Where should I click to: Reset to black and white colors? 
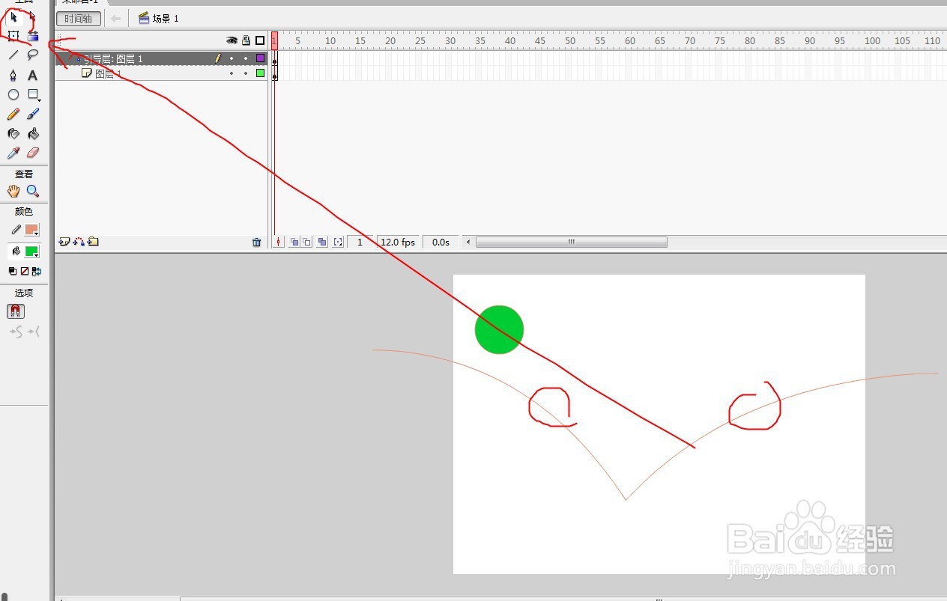pyautogui.click(x=13, y=271)
